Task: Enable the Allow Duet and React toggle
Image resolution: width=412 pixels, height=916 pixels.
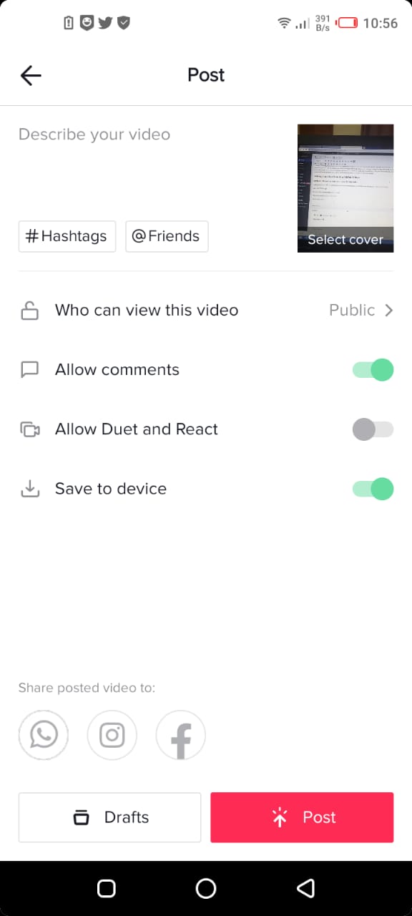Action: 373,429
